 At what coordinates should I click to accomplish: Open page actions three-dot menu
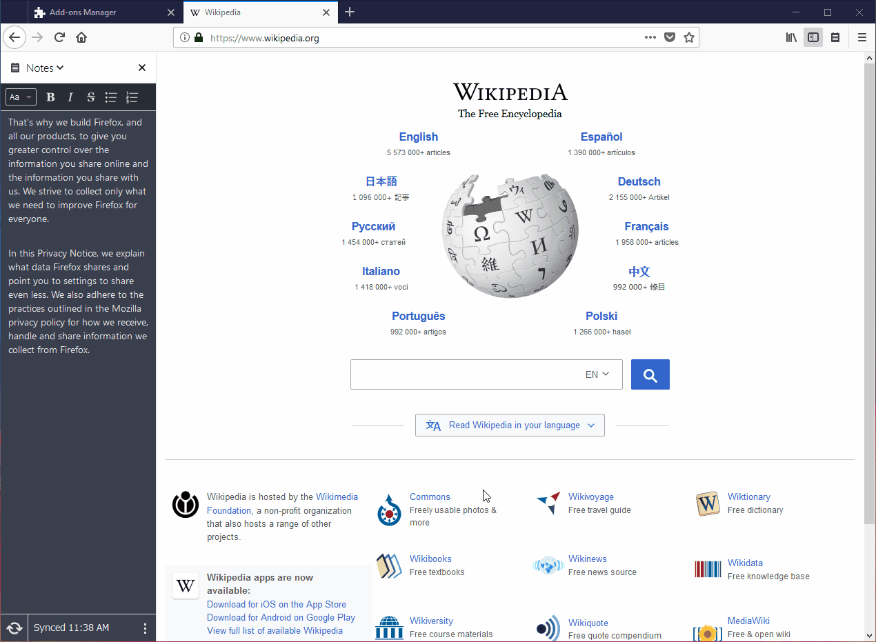point(650,37)
